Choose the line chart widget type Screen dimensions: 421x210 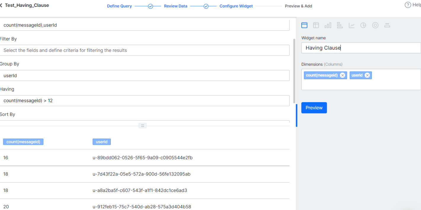pos(351,25)
